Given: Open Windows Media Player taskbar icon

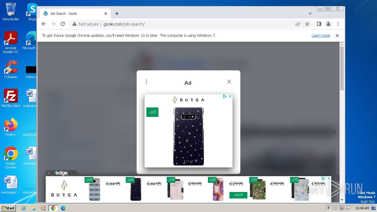Looking at the screenshot, I should coord(43,208).
